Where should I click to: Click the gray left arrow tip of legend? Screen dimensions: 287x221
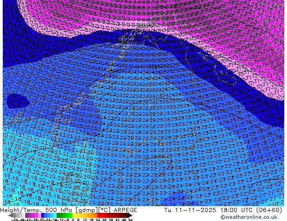coord(10,215)
